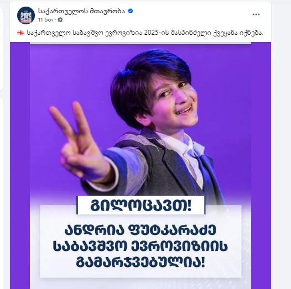This screenshot has height=289, width=291.
Task: Open the საქართველოს მთავრობა page avatar
Action: 26,15
